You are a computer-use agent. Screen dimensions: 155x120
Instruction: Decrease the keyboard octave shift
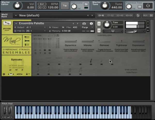3,117
